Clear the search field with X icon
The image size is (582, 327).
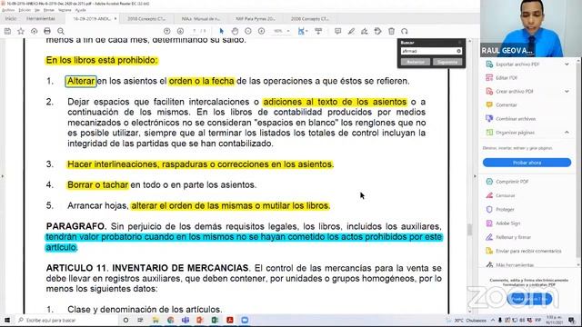pos(458,51)
